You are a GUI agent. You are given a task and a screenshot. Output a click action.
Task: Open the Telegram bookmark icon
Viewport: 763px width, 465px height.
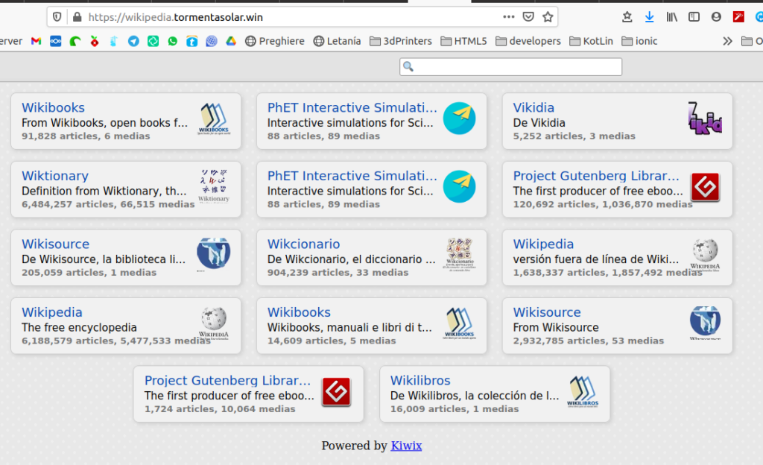pyautogui.click(x=133, y=41)
